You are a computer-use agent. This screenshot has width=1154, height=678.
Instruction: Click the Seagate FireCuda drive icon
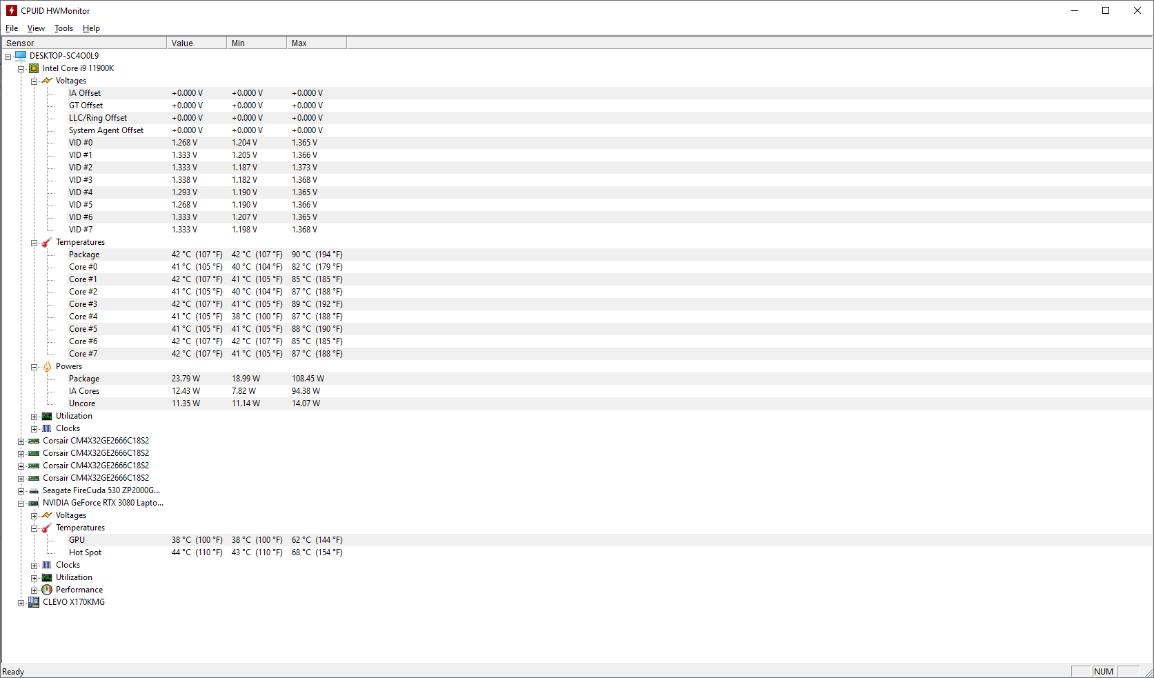click(34, 490)
